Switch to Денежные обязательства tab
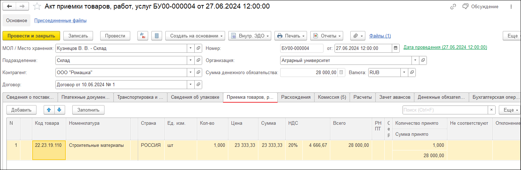Image resolution: width=521 pixels, height=170 pixels. (442, 97)
